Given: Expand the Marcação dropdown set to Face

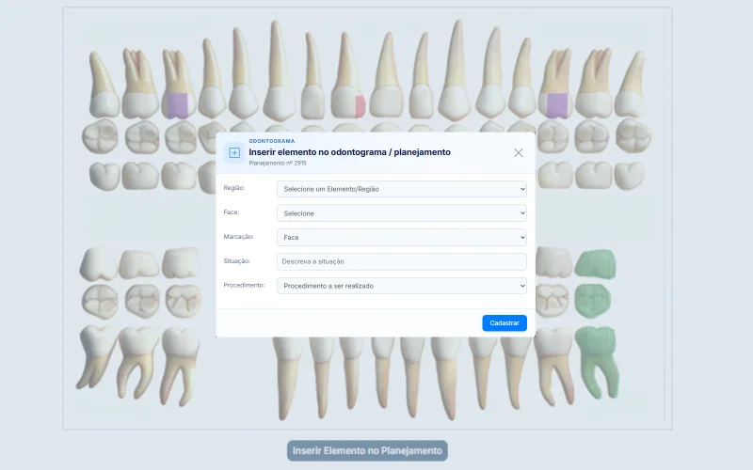Looking at the screenshot, I should [x=402, y=238].
